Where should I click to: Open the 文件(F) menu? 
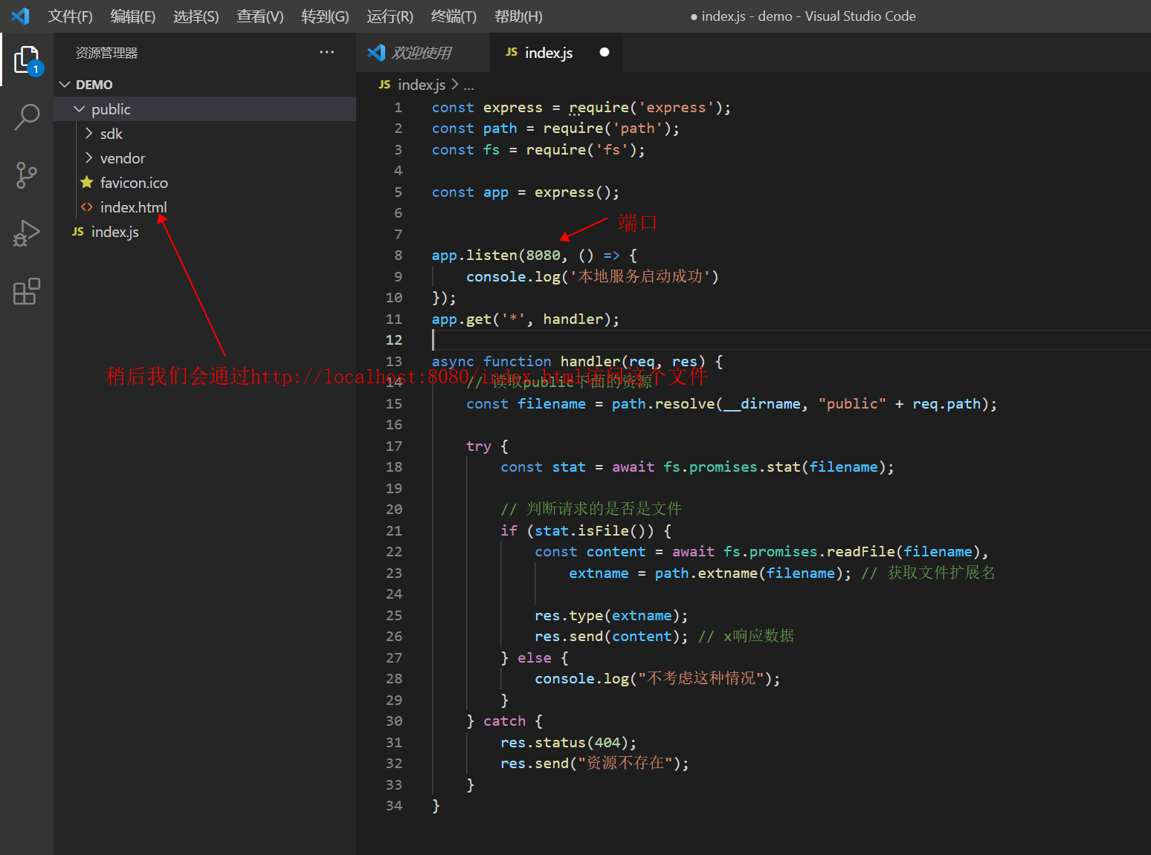click(x=71, y=16)
